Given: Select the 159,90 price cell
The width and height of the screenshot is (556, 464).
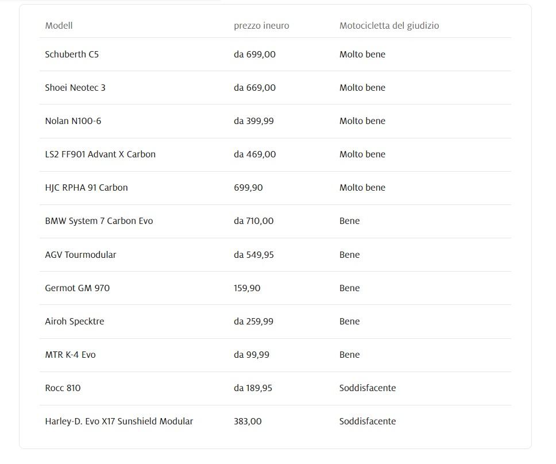Looking at the screenshot, I should [247, 288].
